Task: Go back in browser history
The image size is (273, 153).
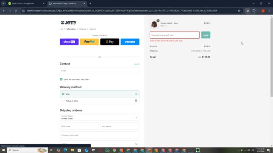Action: tap(4, 11)
